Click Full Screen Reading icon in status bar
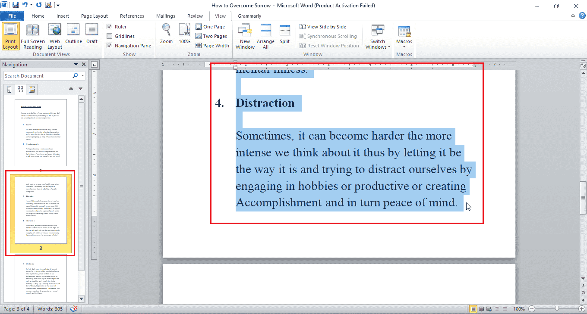This screenshot has height=314, width=587. coord(482,309)
